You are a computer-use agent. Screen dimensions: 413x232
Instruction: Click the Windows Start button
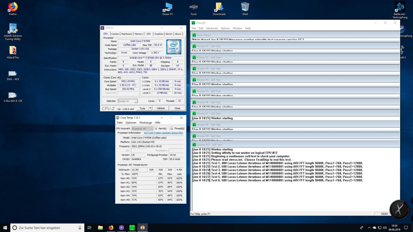pos(5,228)
